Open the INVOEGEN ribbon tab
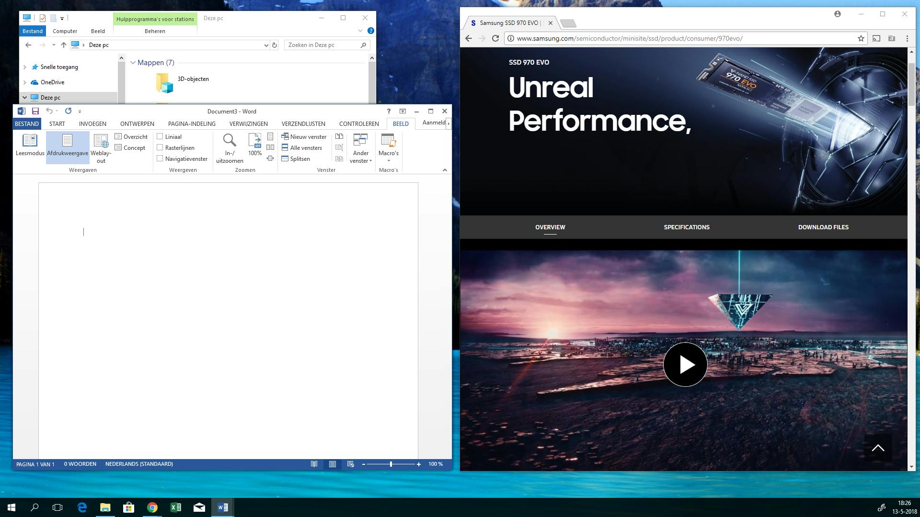920x517 pixels. pos(92,124)
